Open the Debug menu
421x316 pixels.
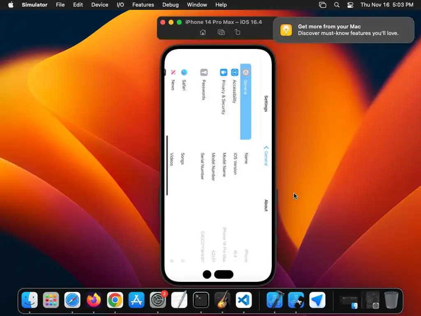[171, 5]
